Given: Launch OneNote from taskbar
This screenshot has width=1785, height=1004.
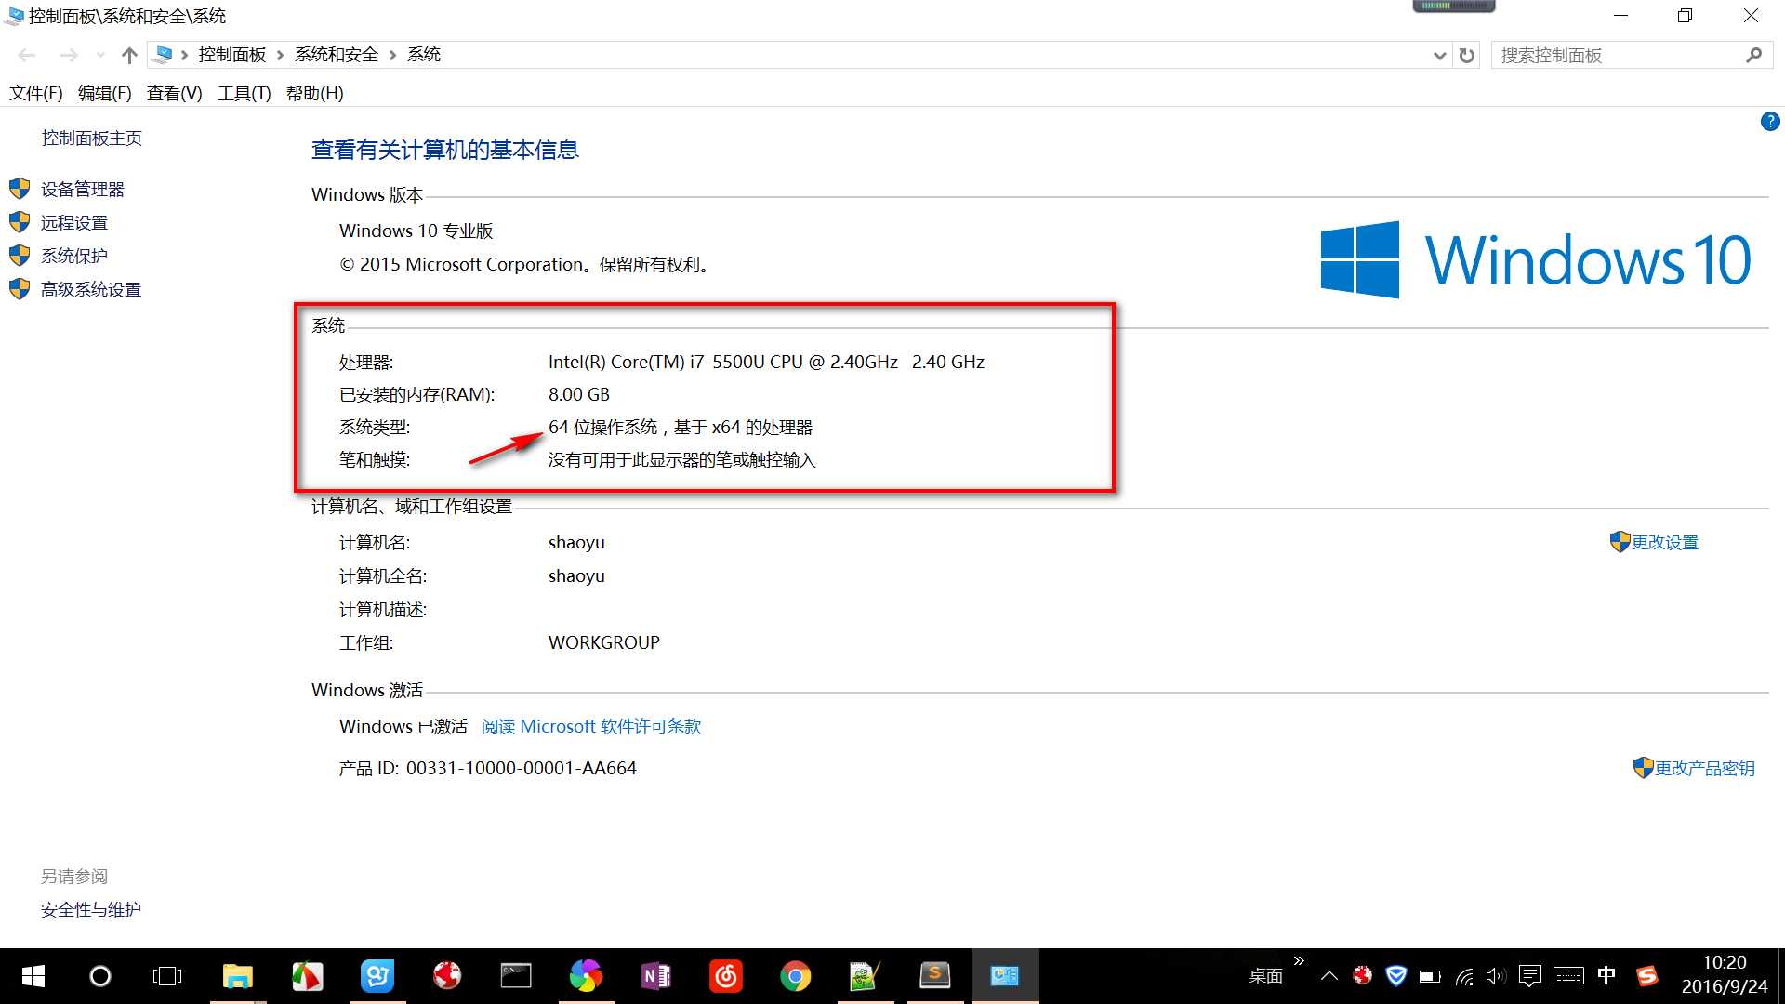Looking at the screenshot, I should [656, 976].
